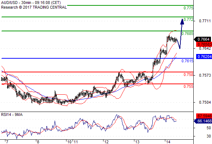Screen dimensions: 212x144
Task: Click the green 0.775 resistance label
Action: click(188, 8)
